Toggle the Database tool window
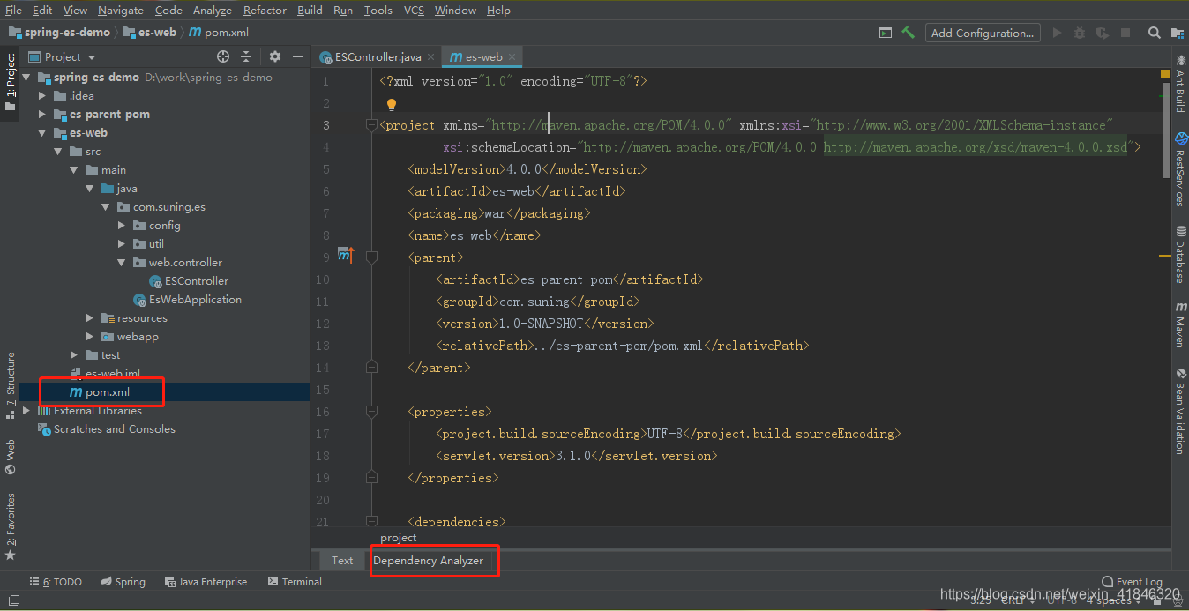This screenshot has height=611, width=1189. coord(1180,254)
